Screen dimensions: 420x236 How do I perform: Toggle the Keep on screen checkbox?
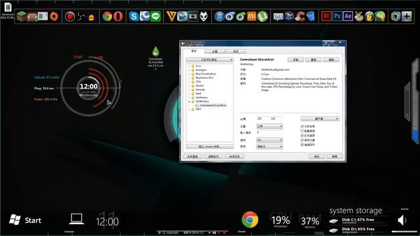click(302, 136)
